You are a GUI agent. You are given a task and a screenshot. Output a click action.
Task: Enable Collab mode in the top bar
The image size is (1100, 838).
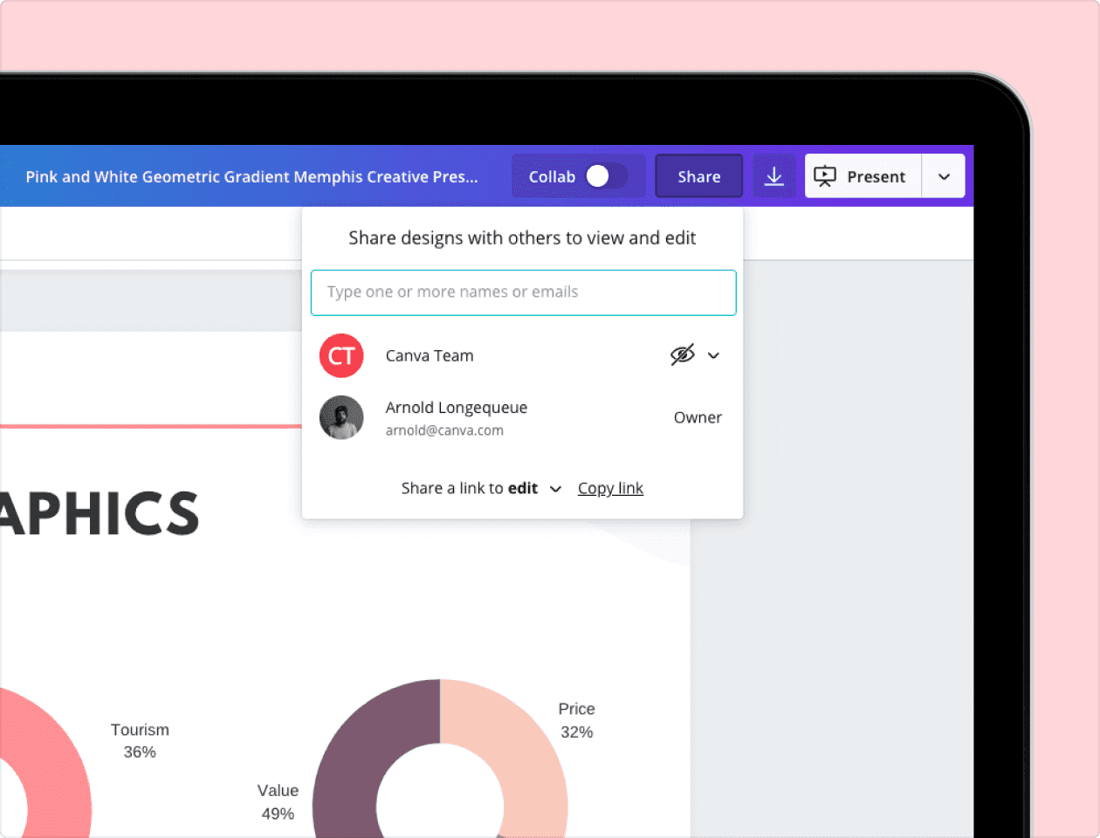click(598, 175)
